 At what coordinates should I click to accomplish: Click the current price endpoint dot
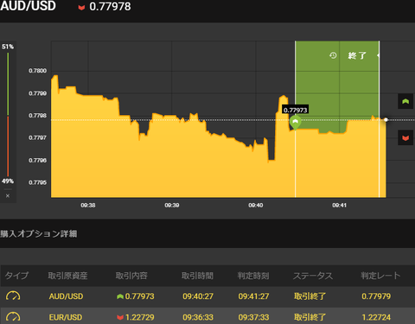tap(386, 120)
